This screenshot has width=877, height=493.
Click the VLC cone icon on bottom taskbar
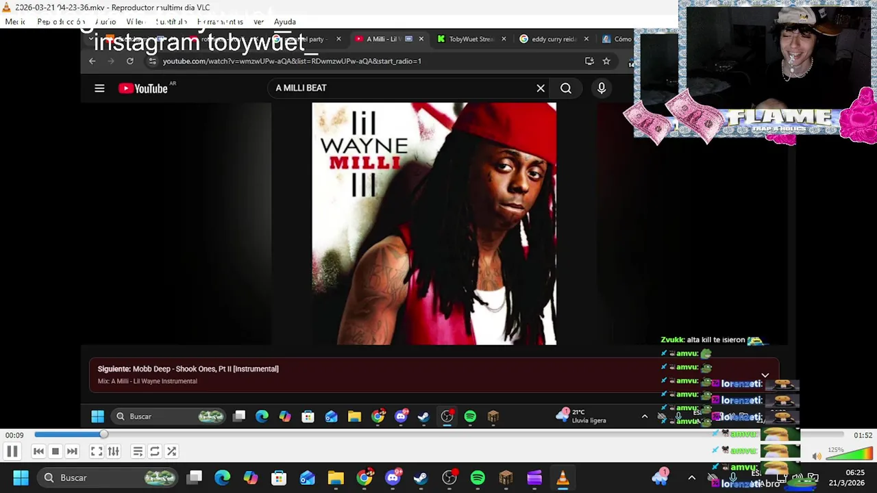pos(563,478)
